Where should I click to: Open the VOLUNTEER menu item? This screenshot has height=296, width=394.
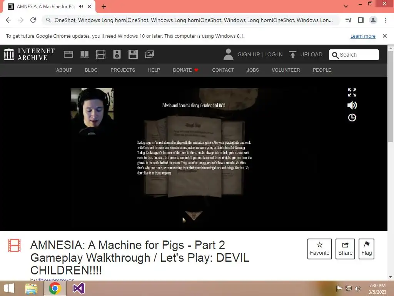tap(286, 70)
